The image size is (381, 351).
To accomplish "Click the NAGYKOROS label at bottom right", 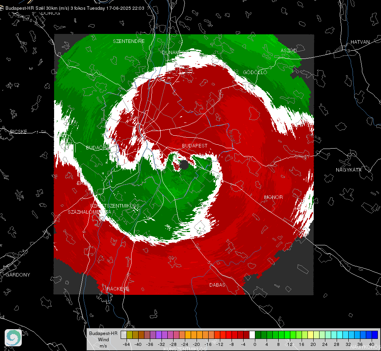I will coord(365,347).
